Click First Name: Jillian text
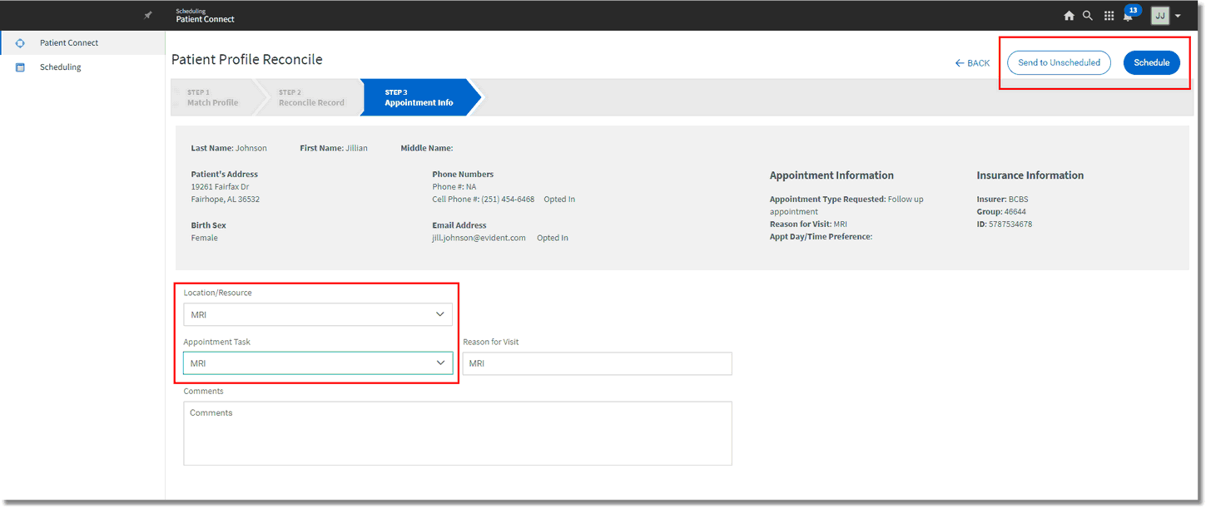 click(334, 148)
